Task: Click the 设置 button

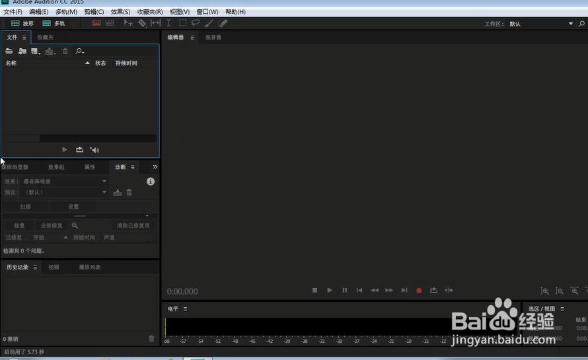Action: tap(73, 207)
